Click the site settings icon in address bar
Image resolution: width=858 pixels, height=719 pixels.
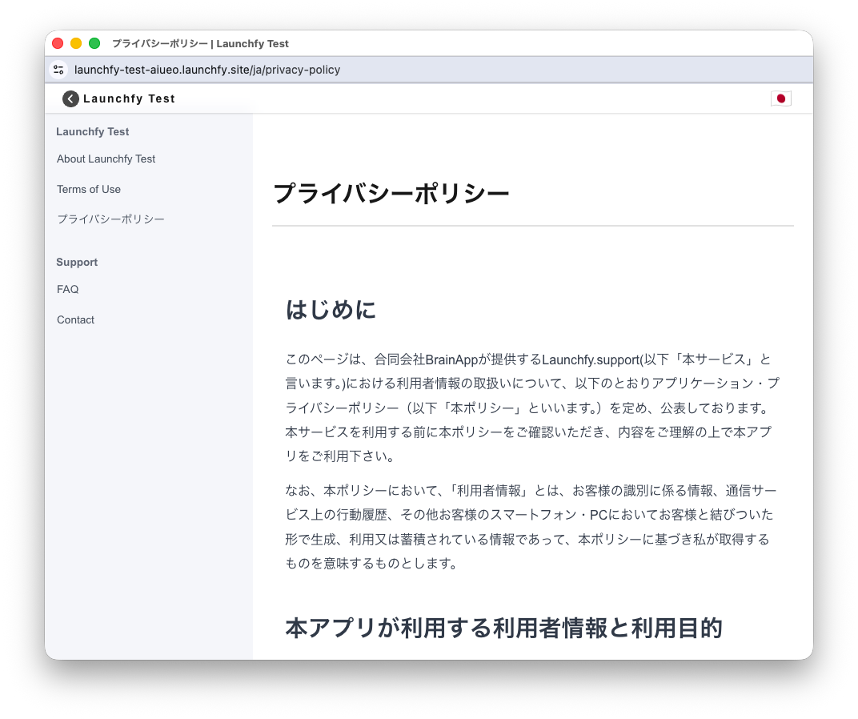tap(58, 70)
